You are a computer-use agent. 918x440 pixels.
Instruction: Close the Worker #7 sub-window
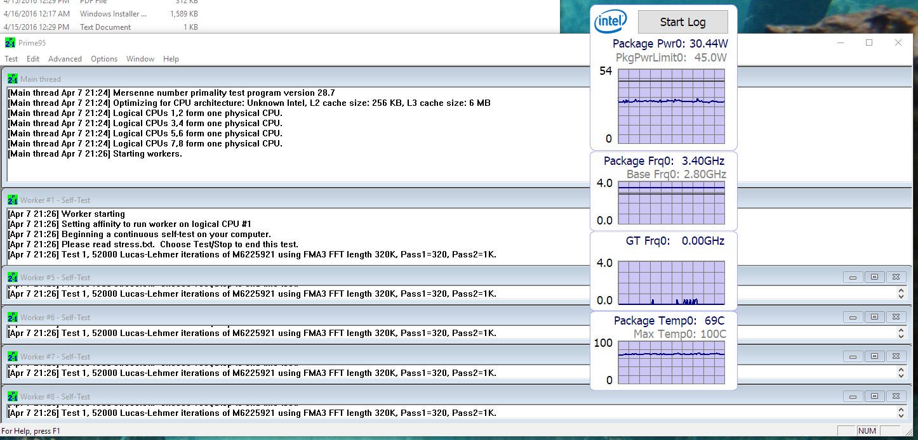point(896,356)
